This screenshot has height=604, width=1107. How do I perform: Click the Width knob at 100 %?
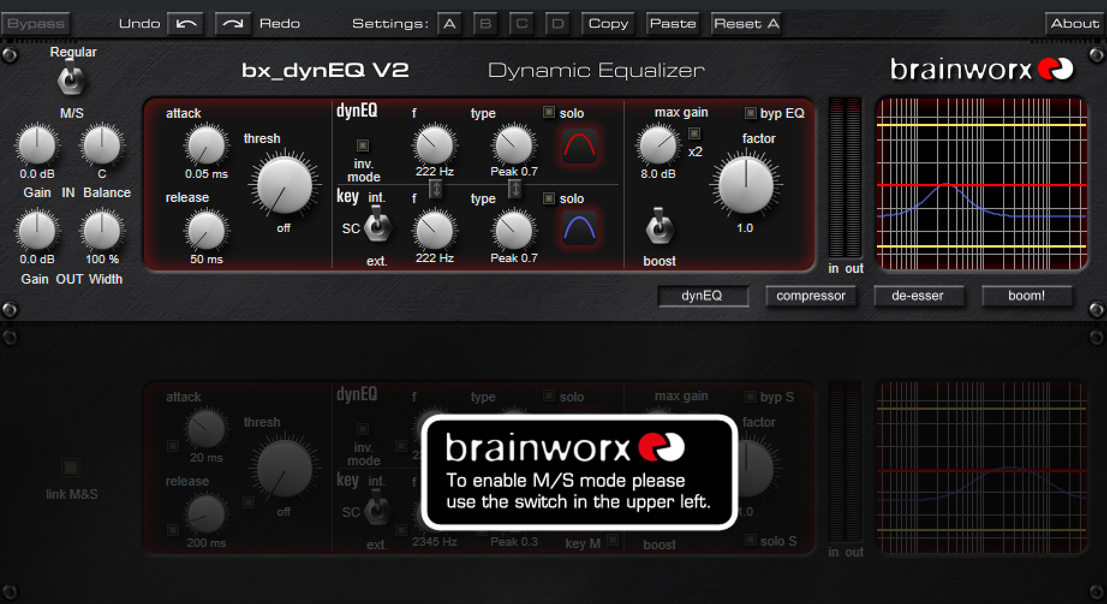(x=102, y=231)
